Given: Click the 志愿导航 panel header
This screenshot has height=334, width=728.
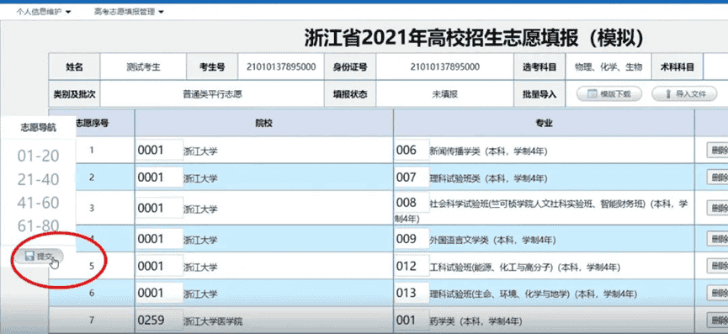Looking at the screenshot, I should (x=39, y=128).
